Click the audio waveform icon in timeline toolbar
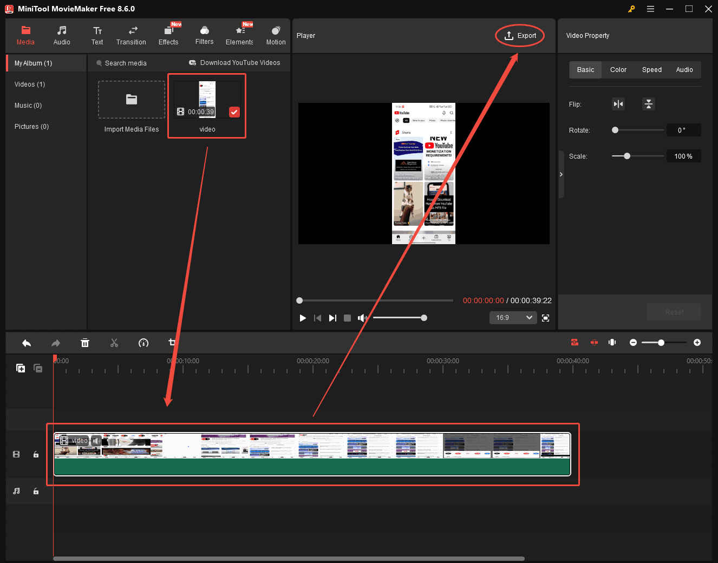This screenshot has width=718, height=563. pos(612,342)
